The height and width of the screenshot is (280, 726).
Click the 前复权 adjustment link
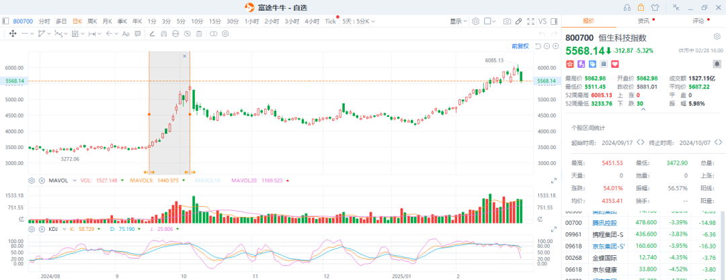pos(520,46)
